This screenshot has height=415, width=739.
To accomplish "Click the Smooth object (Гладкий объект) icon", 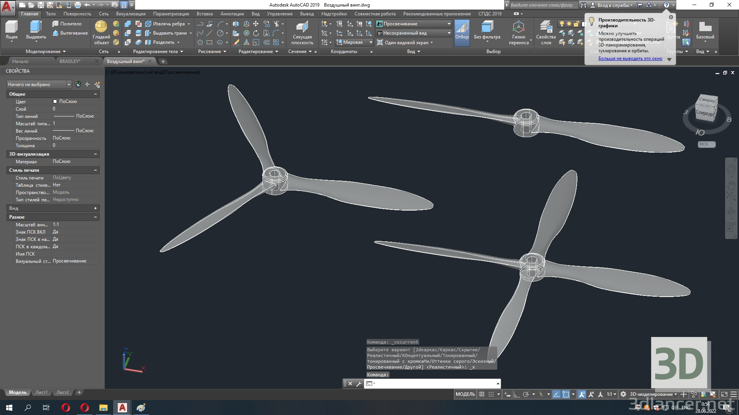I will pos(101,32).
